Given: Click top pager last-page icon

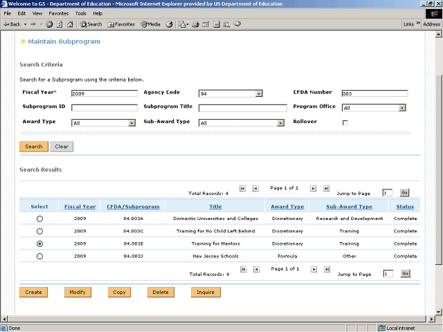Looking at the screenshot, I should click(x=325, y=188).
